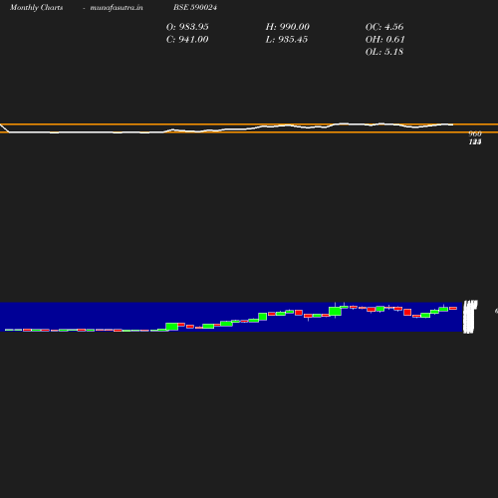Select the OC: 4.56 value
The width and height of the screenshot is (498, 498).
(x=384, y=27)
